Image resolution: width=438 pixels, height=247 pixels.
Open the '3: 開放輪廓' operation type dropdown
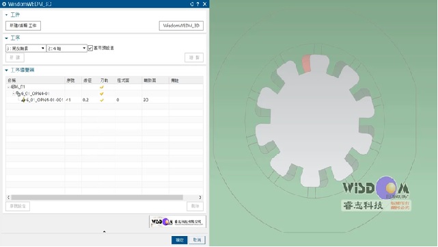25,49
